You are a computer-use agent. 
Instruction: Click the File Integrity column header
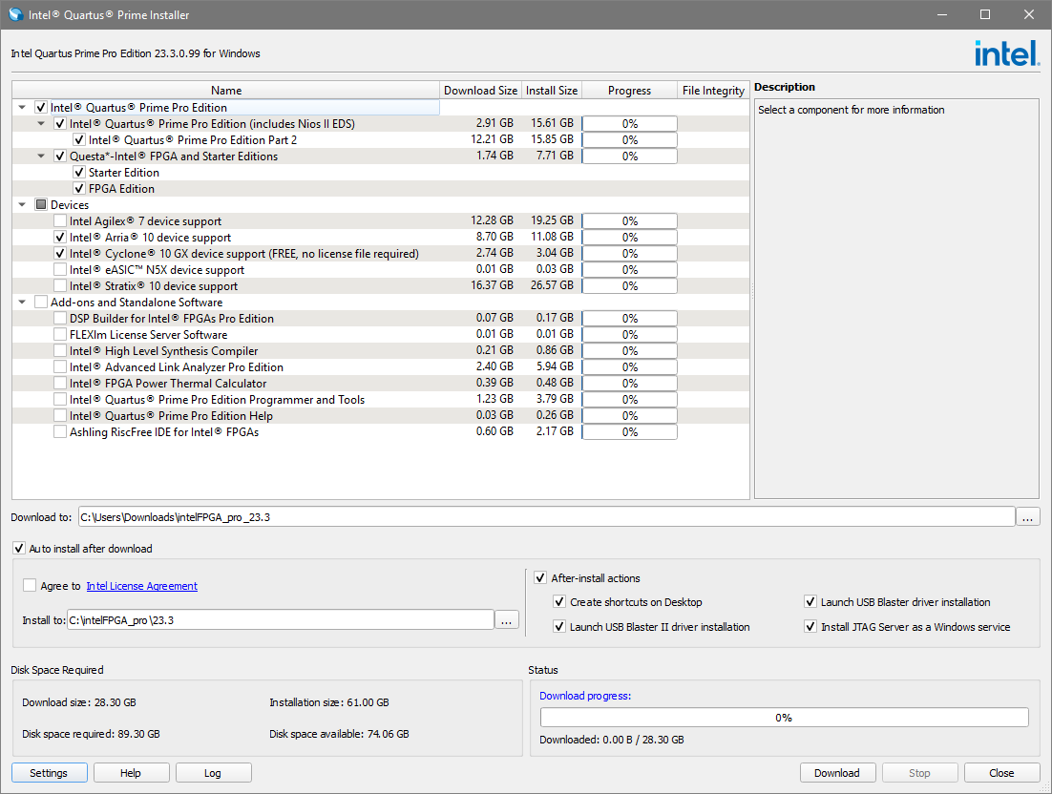(713, 91)
